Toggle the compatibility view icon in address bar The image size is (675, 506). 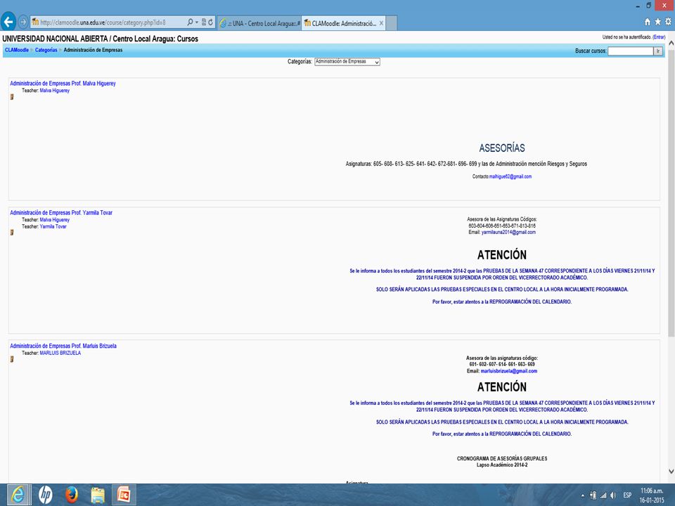(204, 22)
